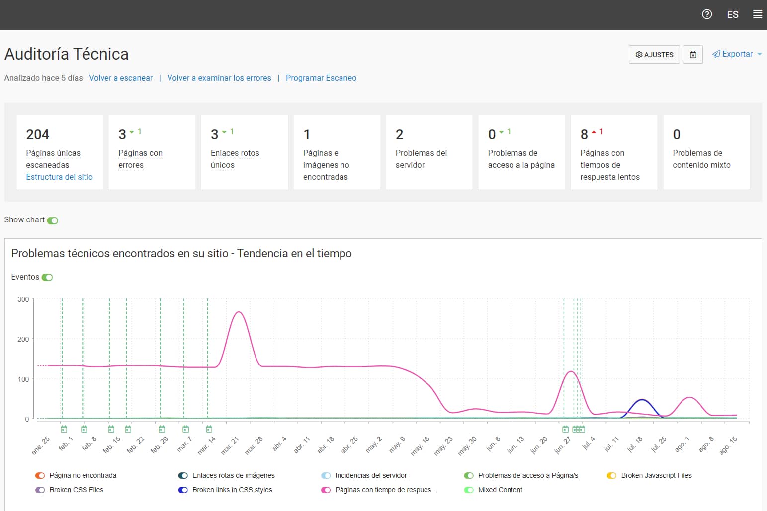This screenshot has width=767, height=511.
Task: Click event calendar marker near feb. 1
Action: pos(64,429)
